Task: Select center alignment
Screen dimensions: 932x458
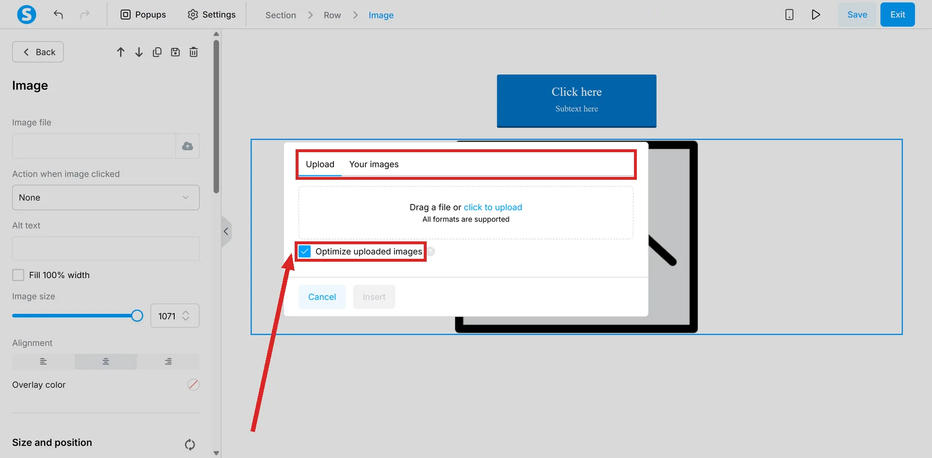Action: pos(106,362)
